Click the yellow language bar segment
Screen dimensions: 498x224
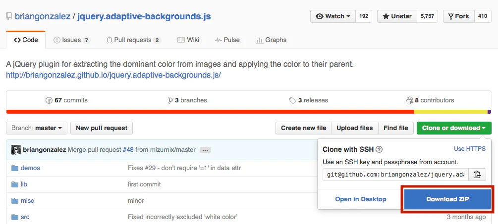(x=450, y=112)
